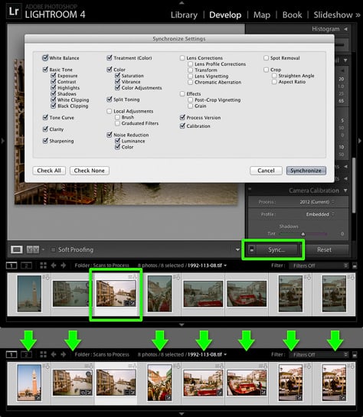Open toolbar content dropdown left of Sync
This screenshot has height=417, width=363.
(237, 249)
